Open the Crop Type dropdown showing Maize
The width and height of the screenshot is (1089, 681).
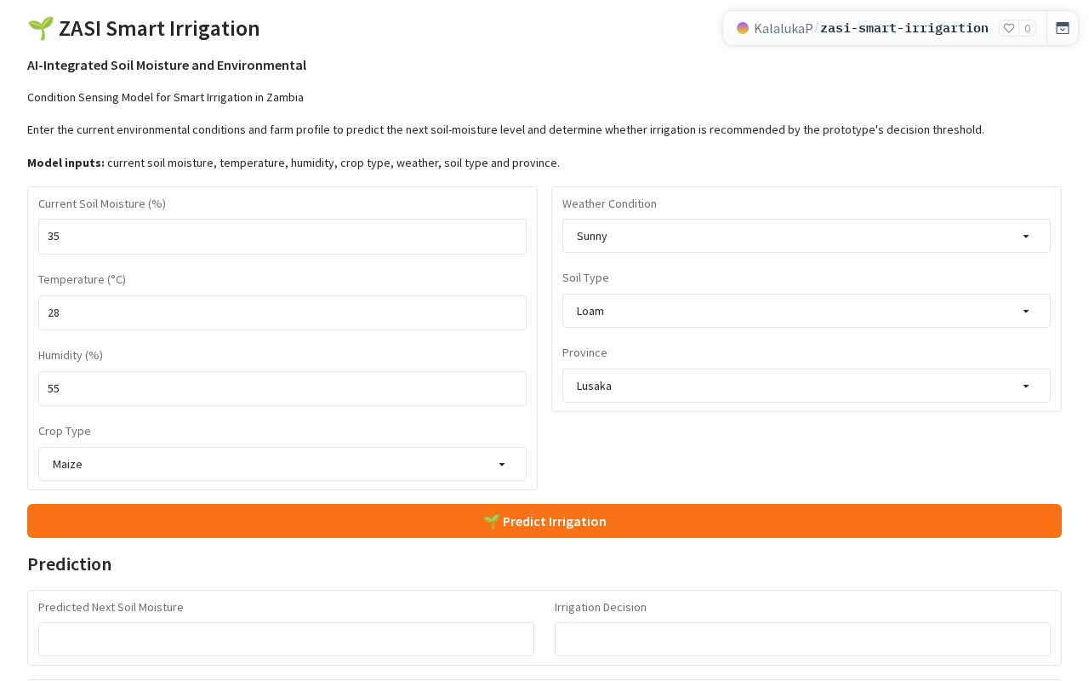pyautogui.click(x=282, y=464)
